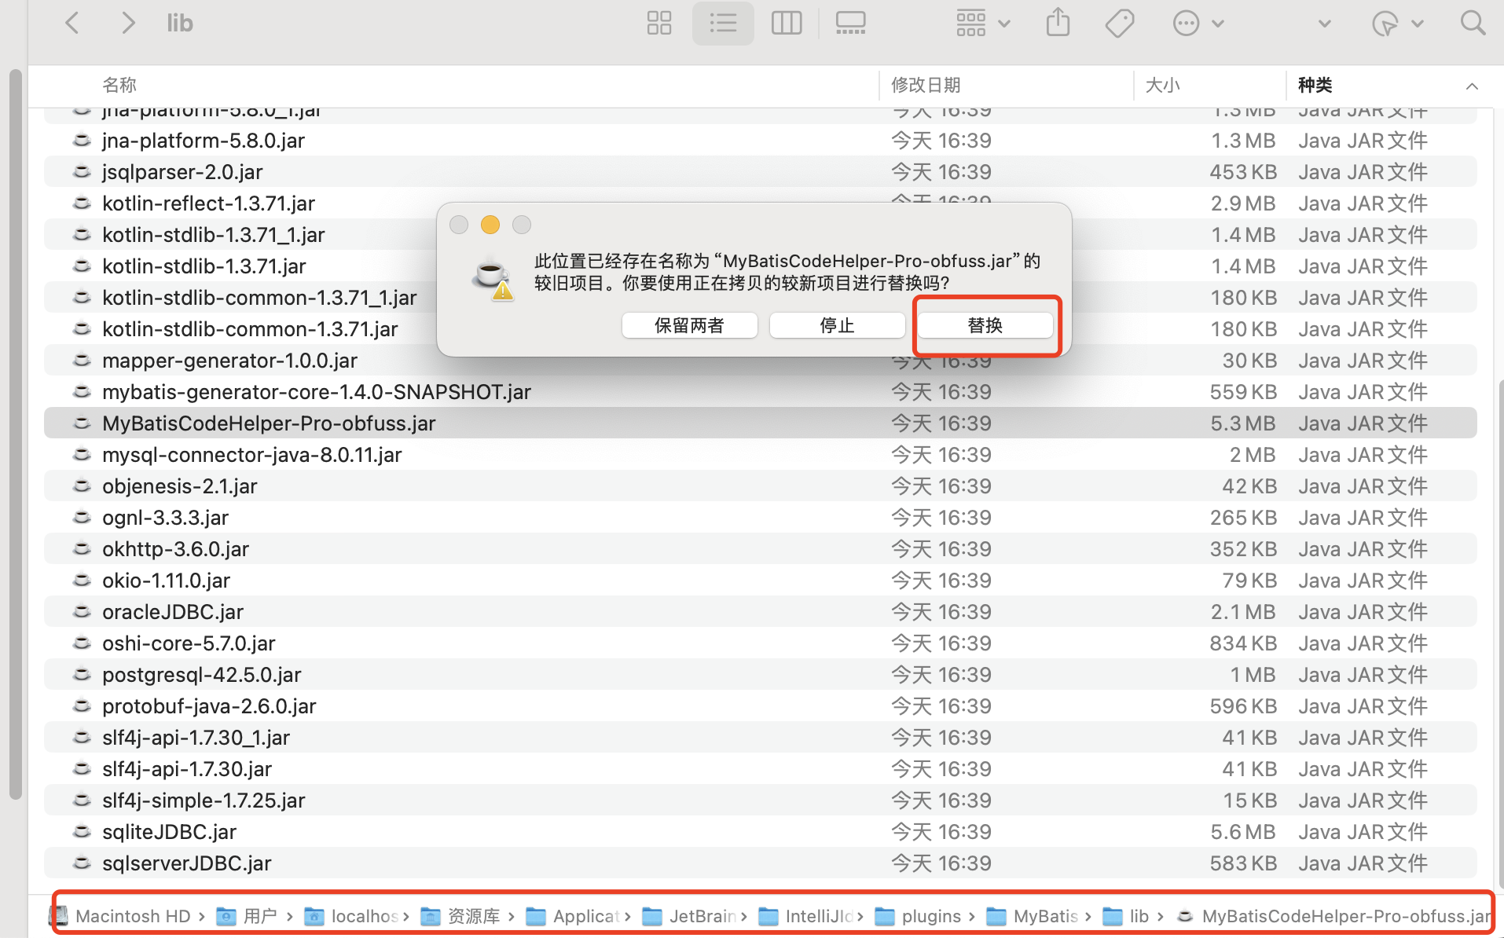Toggle sort direction arrow in 种类 header
The height and width of the screenshot is (938, 1504).
pos(1472,86)
